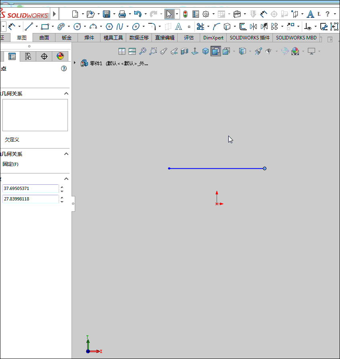This screenshot has width=340, height=359.
Task: Create a new document with the New icon
Action: click(75, 14)
